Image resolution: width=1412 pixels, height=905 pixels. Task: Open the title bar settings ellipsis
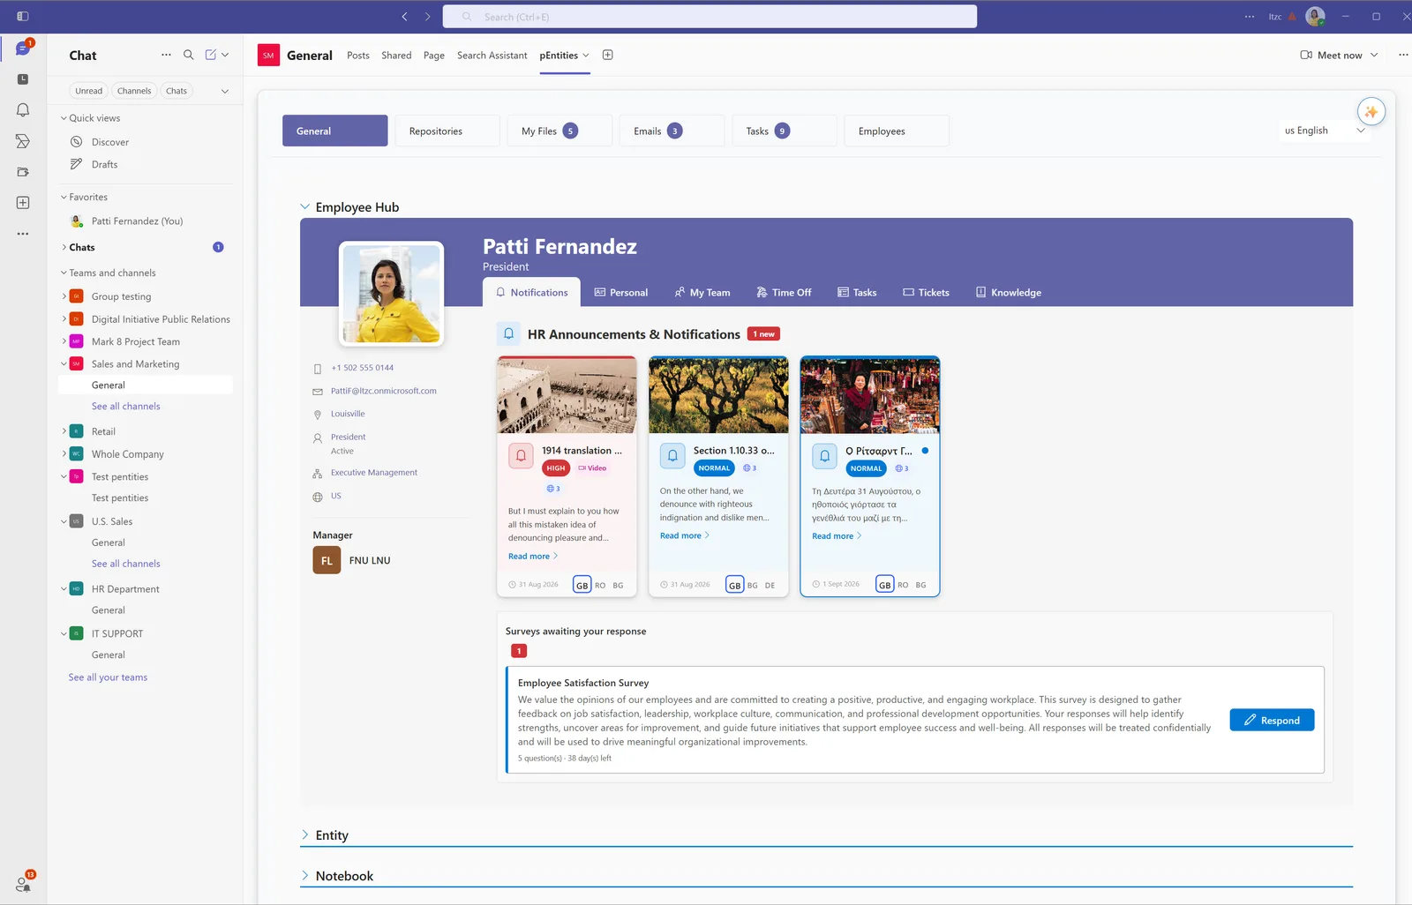click(x=1249, y=17)
